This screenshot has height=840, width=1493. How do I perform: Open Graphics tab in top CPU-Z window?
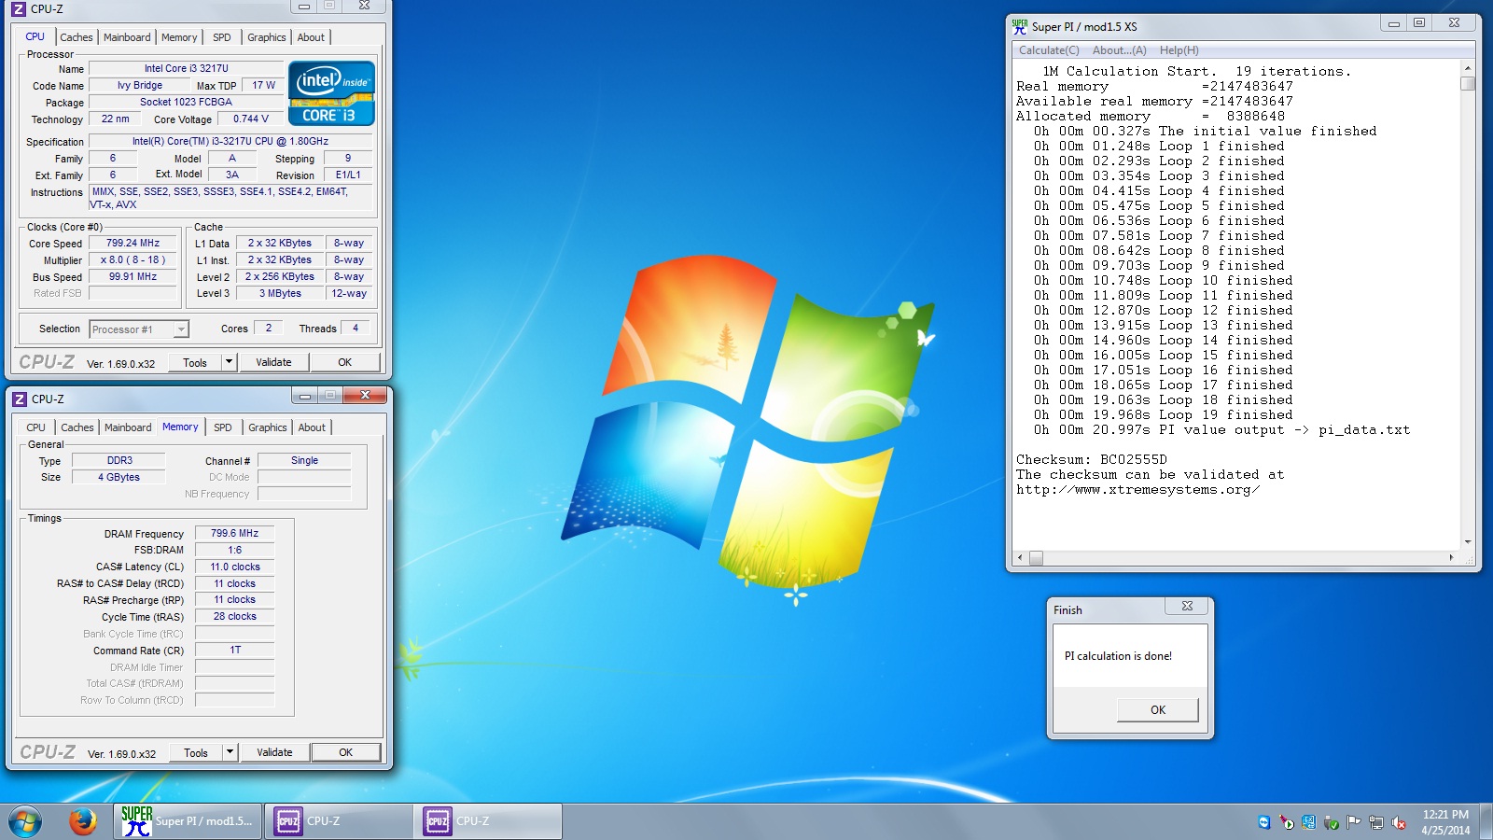[267, 37]
